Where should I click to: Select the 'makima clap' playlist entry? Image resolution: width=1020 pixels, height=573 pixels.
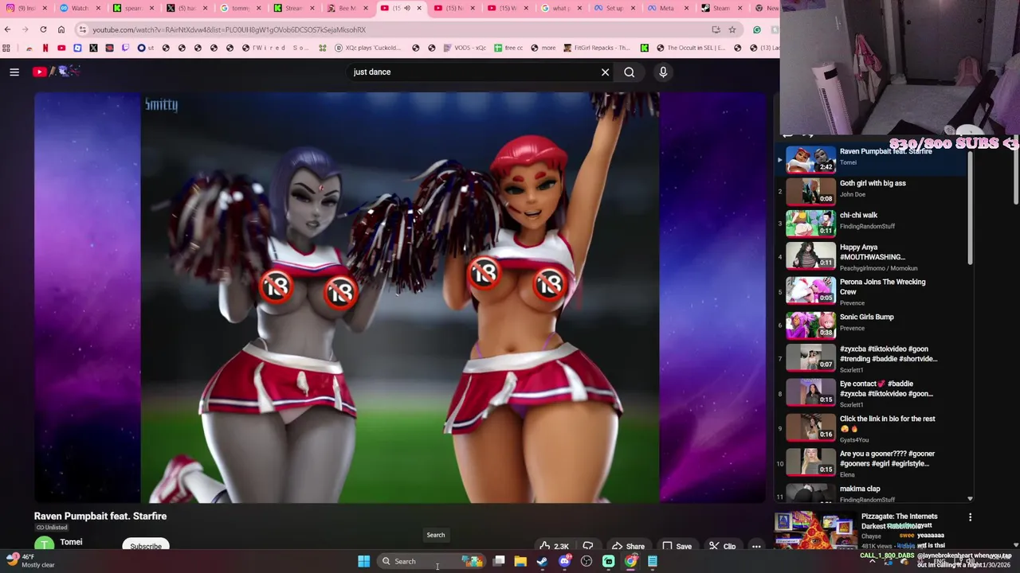coord(873,493)
